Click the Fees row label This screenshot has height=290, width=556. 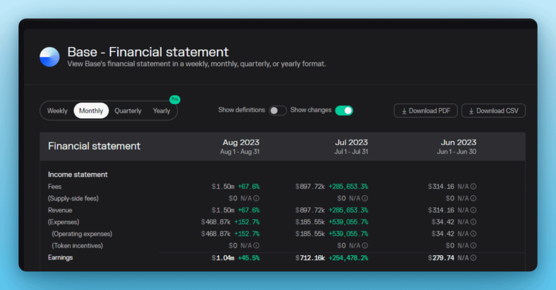(55, 186)
